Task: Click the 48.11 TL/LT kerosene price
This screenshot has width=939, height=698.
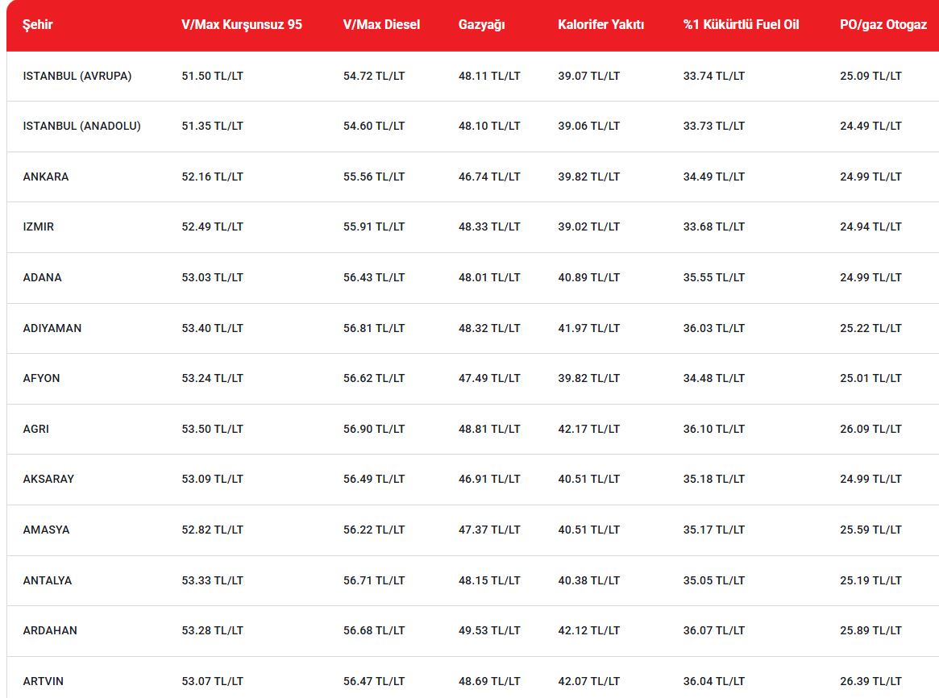Action: (489, 76)
